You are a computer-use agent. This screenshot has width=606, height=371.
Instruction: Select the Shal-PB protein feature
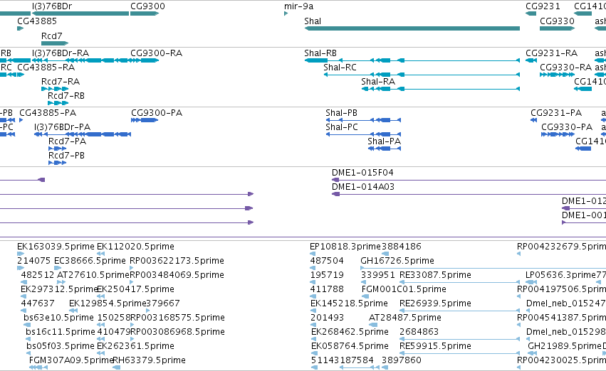coord(363,120)
